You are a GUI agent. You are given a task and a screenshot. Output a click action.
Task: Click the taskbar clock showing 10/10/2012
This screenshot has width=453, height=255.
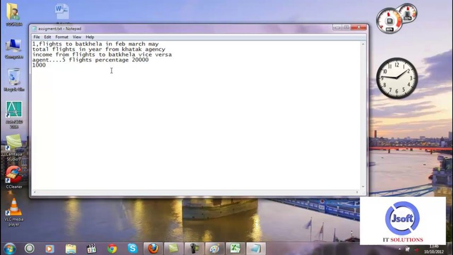pyautogui.click(x=434, y=249)
